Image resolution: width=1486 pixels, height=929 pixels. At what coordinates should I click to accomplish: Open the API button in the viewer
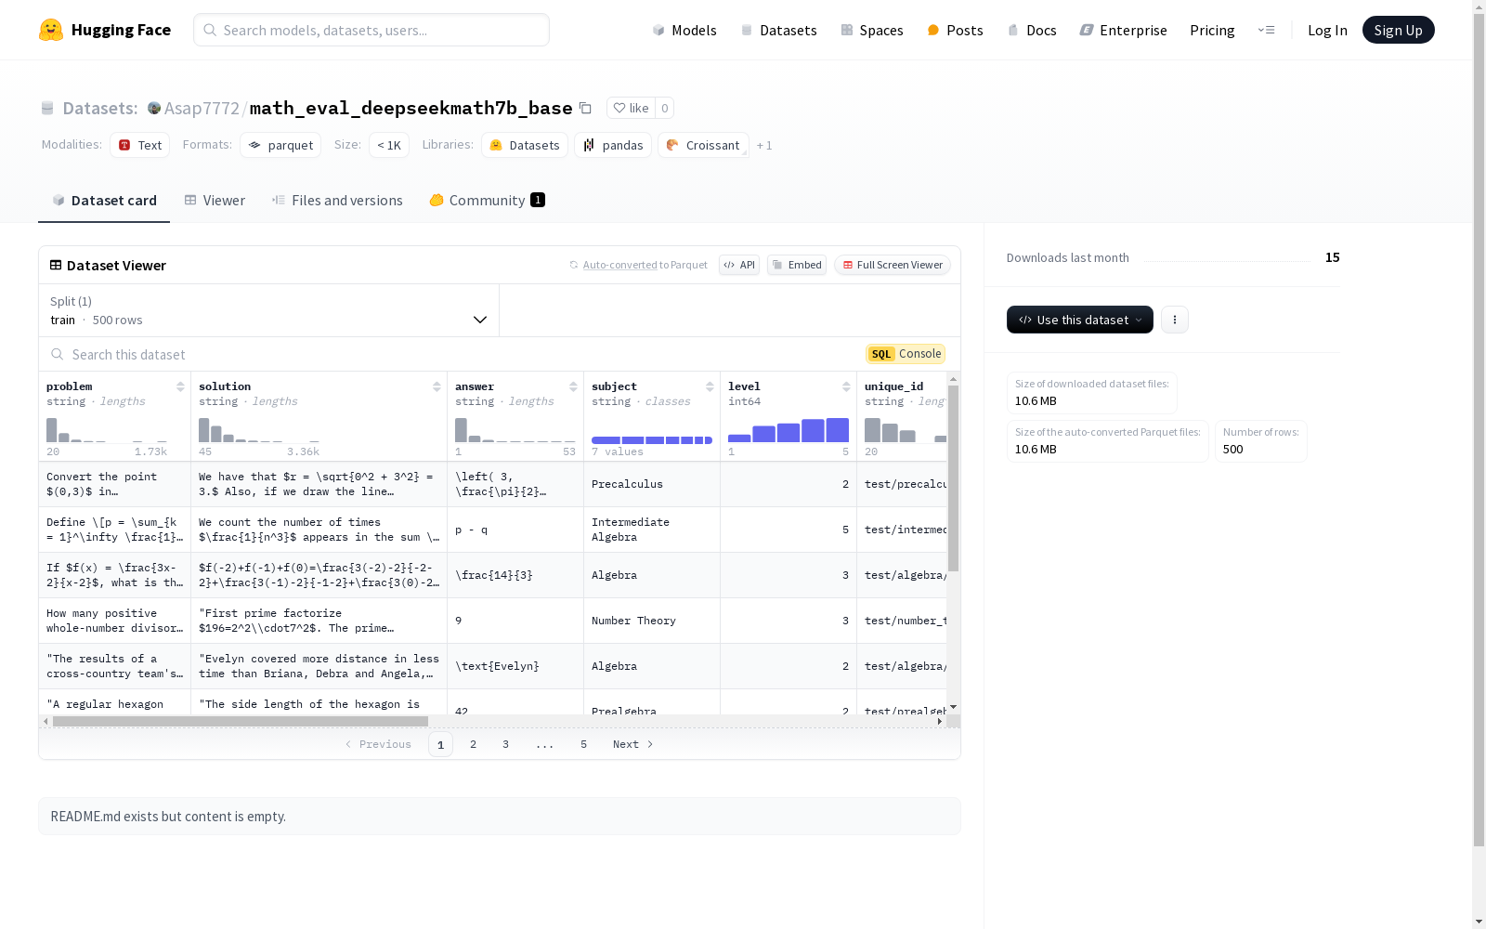(x=739, y=265)
